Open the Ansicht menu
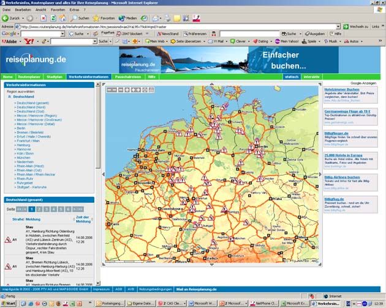386x308 pixels. (x=41, y=10)
